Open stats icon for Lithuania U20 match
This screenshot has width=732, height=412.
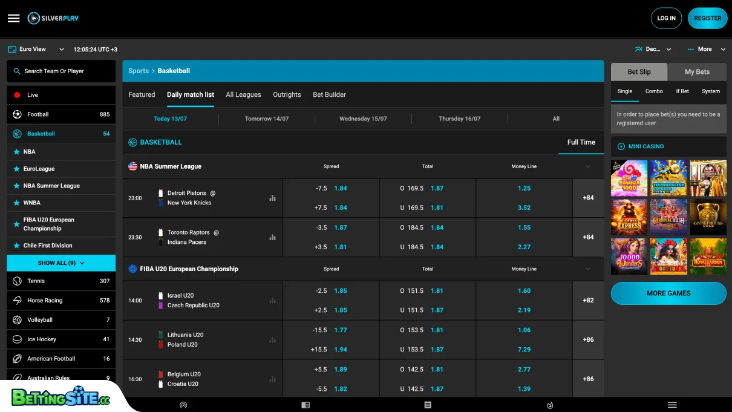click(272, 340)
